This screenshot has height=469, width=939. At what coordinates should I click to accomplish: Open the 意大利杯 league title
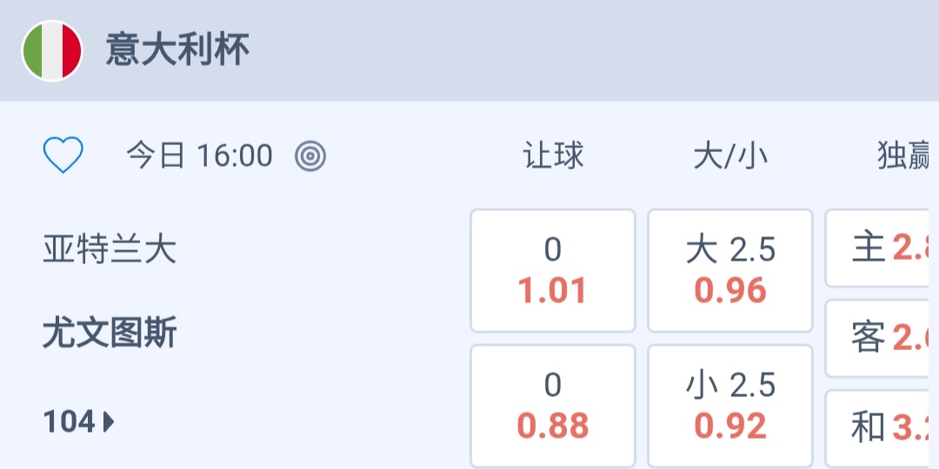177,50
